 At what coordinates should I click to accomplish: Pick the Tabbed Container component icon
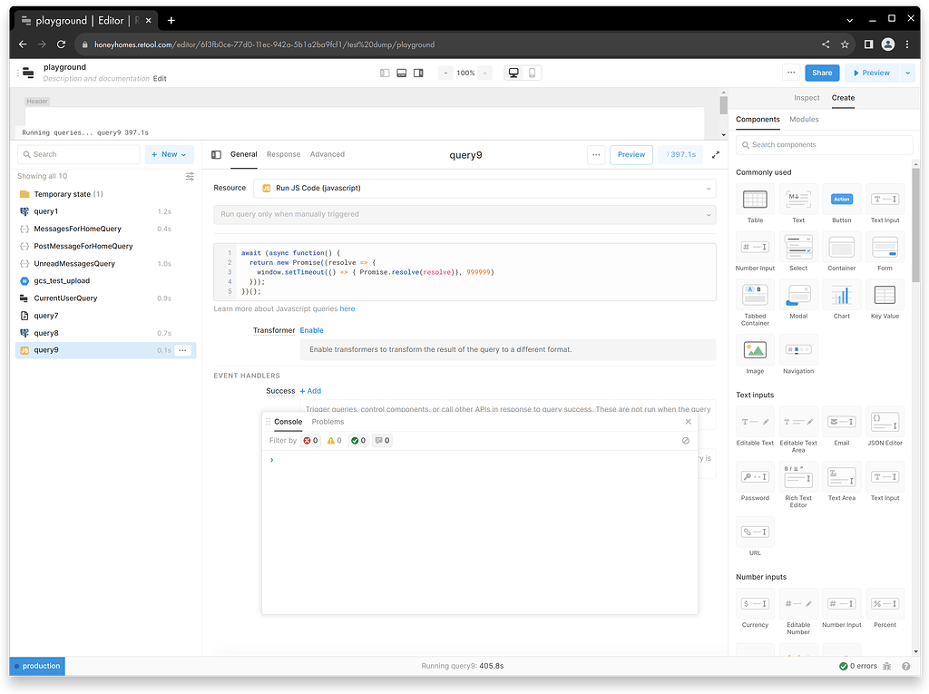click(x=755, y=296)
